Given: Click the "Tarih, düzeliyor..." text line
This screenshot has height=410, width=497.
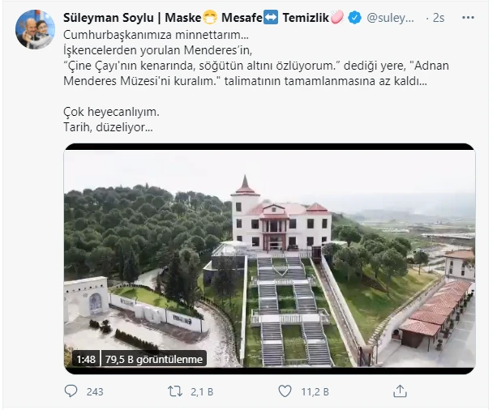Looking at the screenshot, I should point(107,127).
